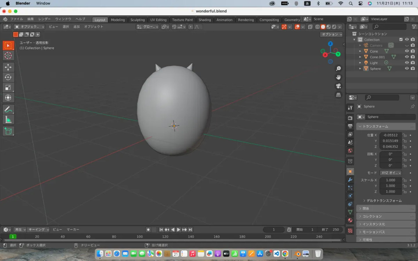Open the rotation mode XYZ dropdown
The height and width of the screenshot is (261, 418).
click(x=391, y=173)
